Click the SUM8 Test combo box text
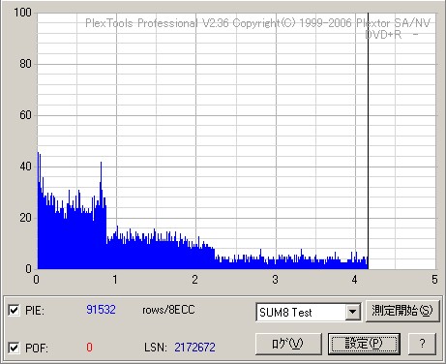 (285, 313)
